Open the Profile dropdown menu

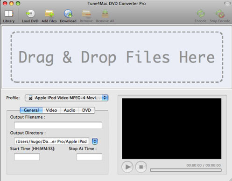coord(66,98)
